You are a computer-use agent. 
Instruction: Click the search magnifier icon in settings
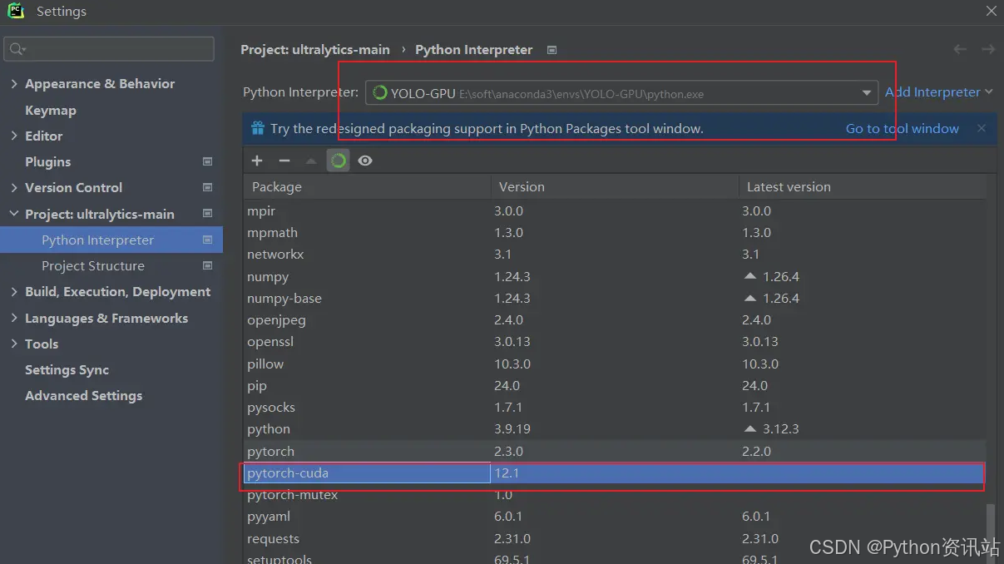pos(17,49)
